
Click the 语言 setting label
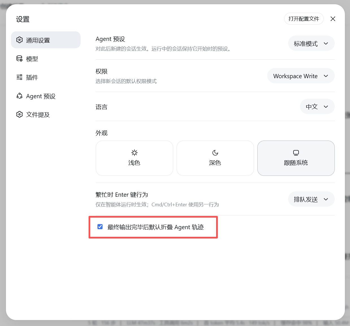pyautogui.click(x=101, y=107)
